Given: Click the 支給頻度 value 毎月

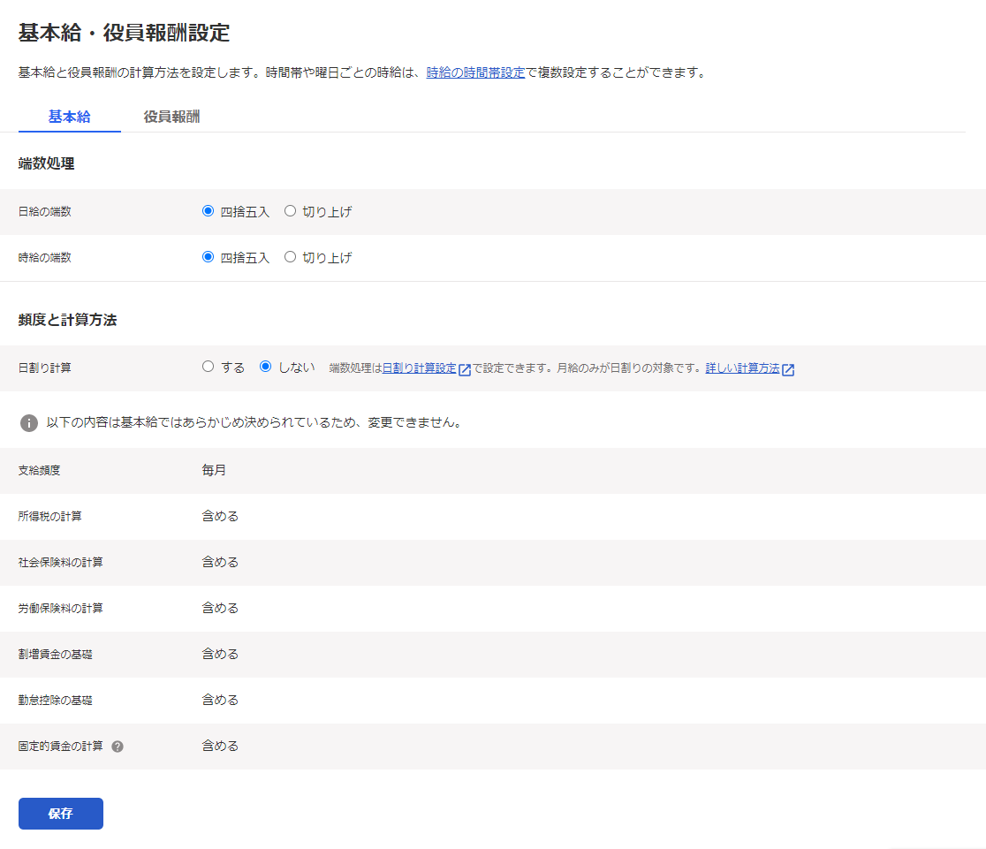Looking at the screenshot, I should click(214, 470).
